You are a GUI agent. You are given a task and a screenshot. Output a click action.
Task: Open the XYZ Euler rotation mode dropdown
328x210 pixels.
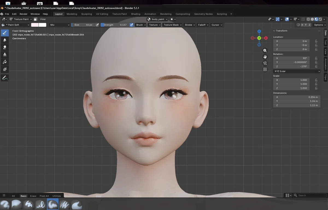(297, 71)
